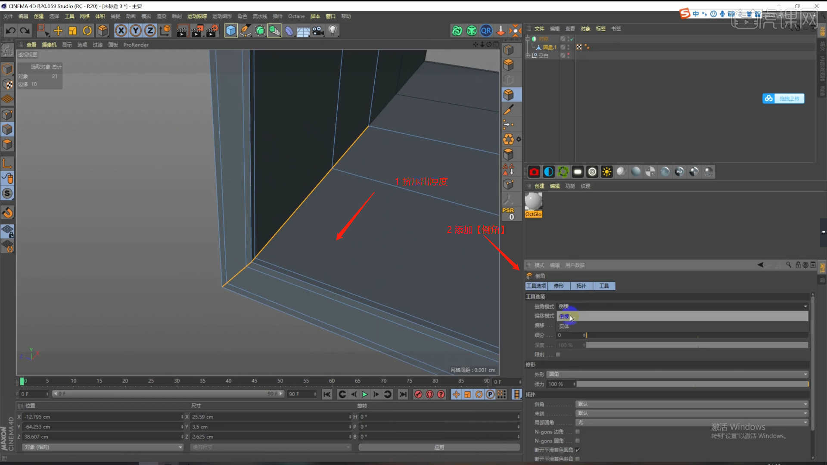Open the Octane menu
The height and width of the screenshot is (465, 827).
296,16
